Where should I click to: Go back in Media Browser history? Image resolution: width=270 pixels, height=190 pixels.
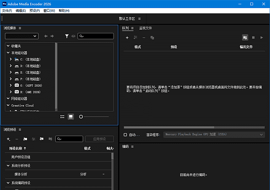coord(46,36)
